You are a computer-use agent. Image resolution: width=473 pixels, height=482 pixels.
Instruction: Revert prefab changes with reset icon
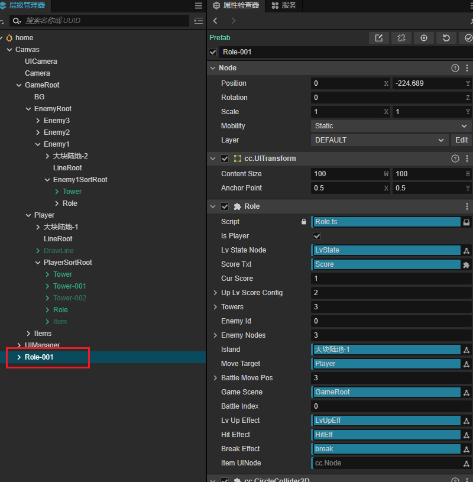click(x=446, y=38)
